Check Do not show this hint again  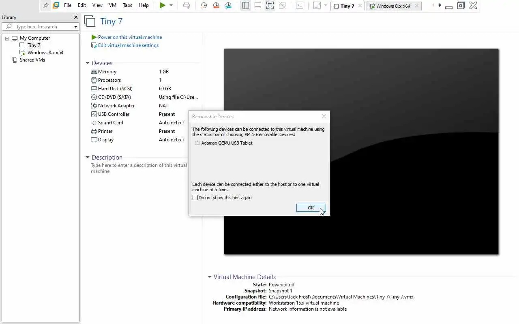pos(195,198)
